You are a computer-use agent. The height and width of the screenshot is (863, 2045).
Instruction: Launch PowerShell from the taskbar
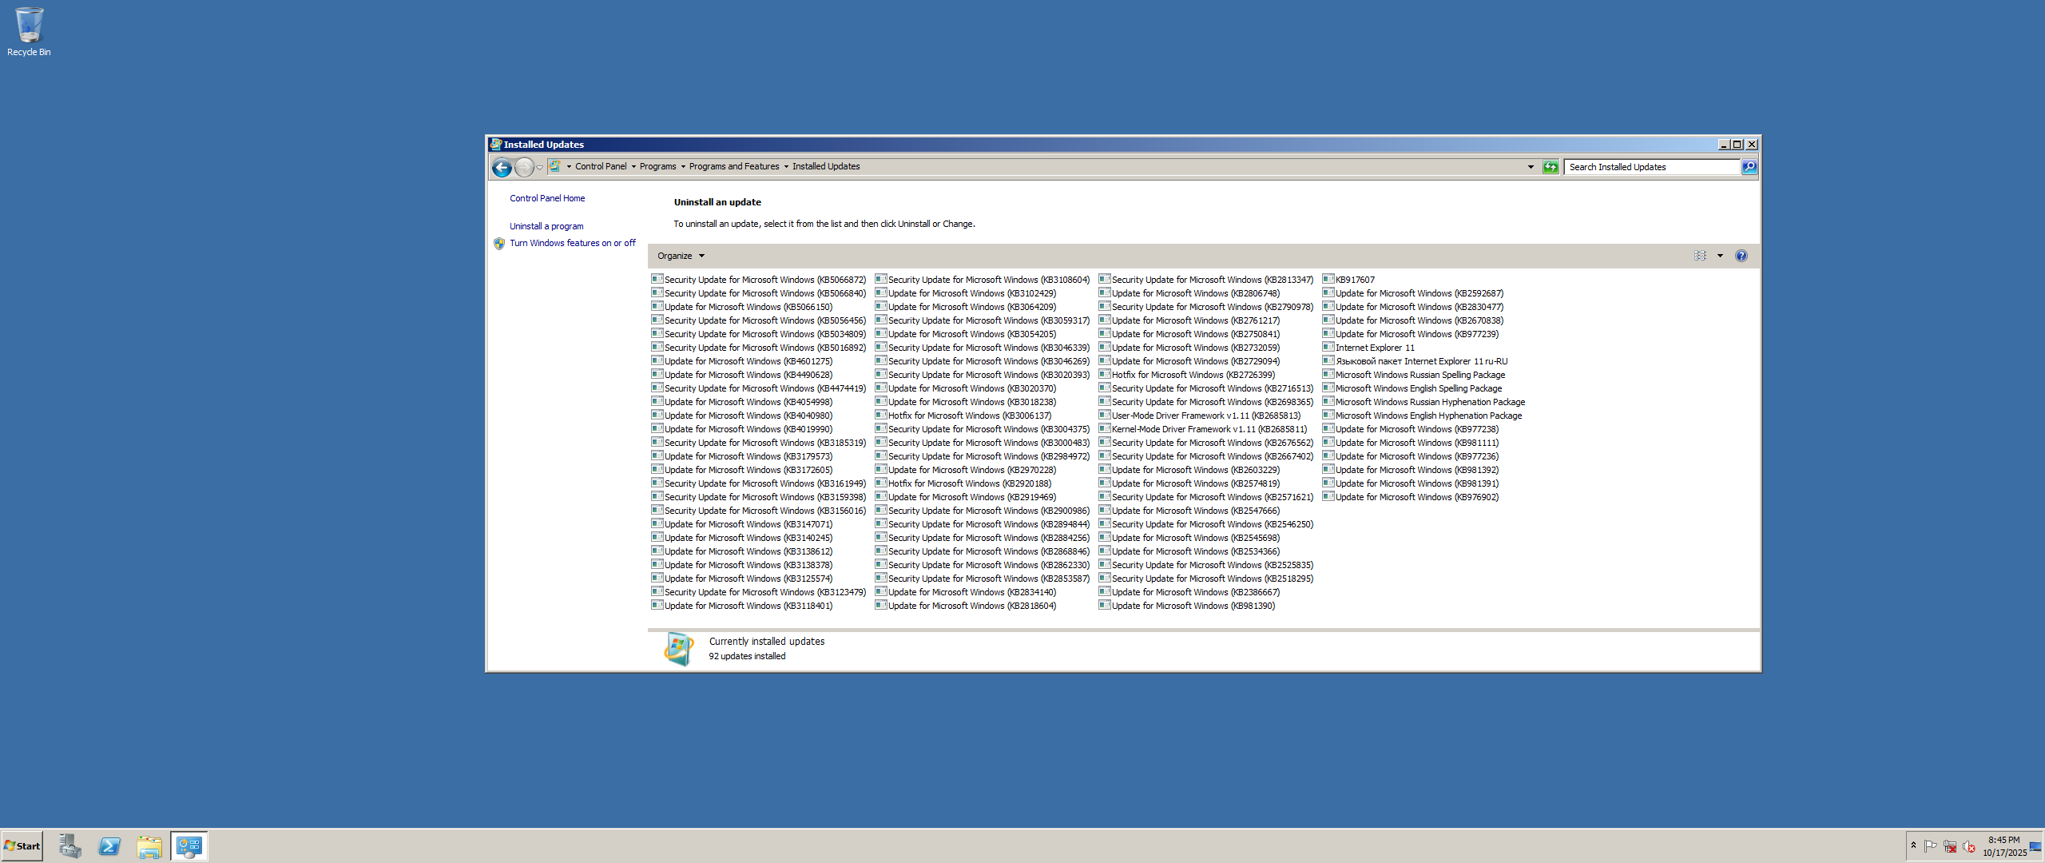pos(109,846)
